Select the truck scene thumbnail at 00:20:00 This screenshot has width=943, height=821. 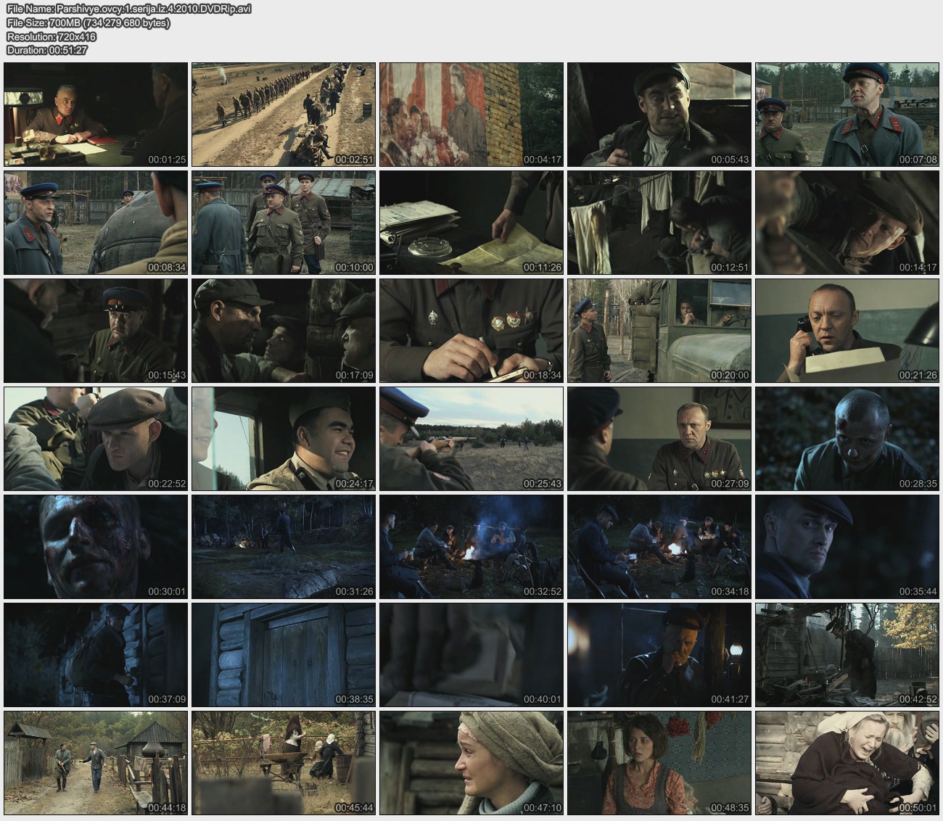[659, 331]
